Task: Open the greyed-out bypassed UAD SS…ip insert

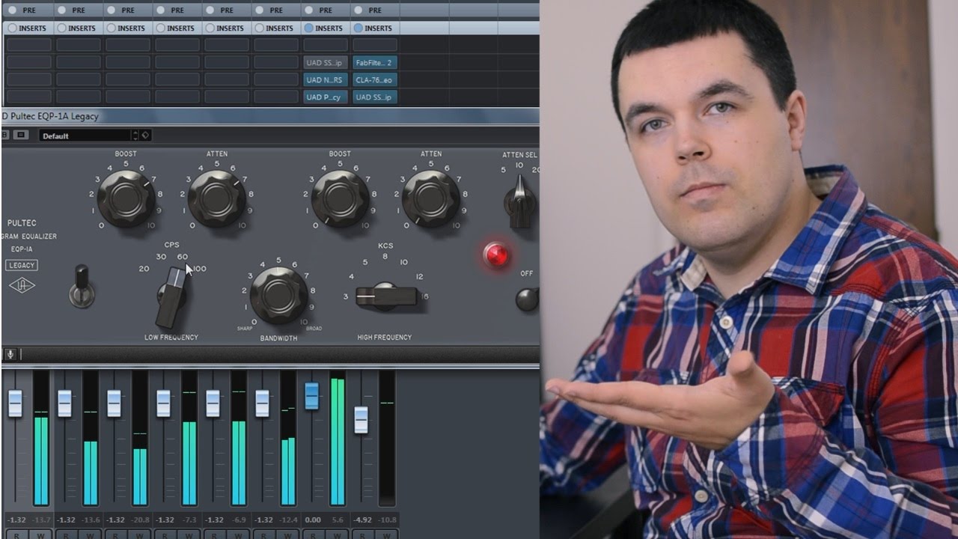Action: [x=326, y=63]
